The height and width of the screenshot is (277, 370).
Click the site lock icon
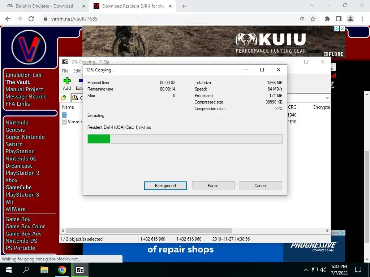tap(46, 19)
